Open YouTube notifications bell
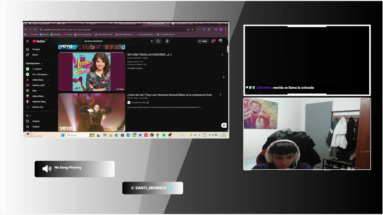The height and width of the screenshot is (215, 383). (x=213, y=41)
